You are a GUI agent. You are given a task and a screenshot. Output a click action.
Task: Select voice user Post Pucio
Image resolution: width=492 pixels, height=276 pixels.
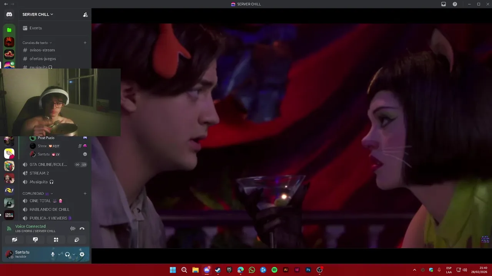[58, 138]
